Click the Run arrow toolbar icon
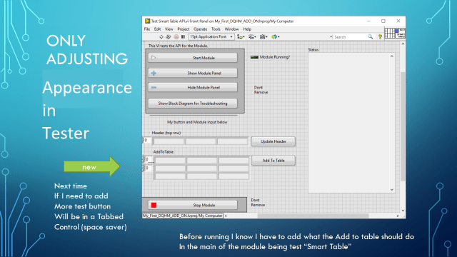457x257 pixels. [x=161, y=36]
